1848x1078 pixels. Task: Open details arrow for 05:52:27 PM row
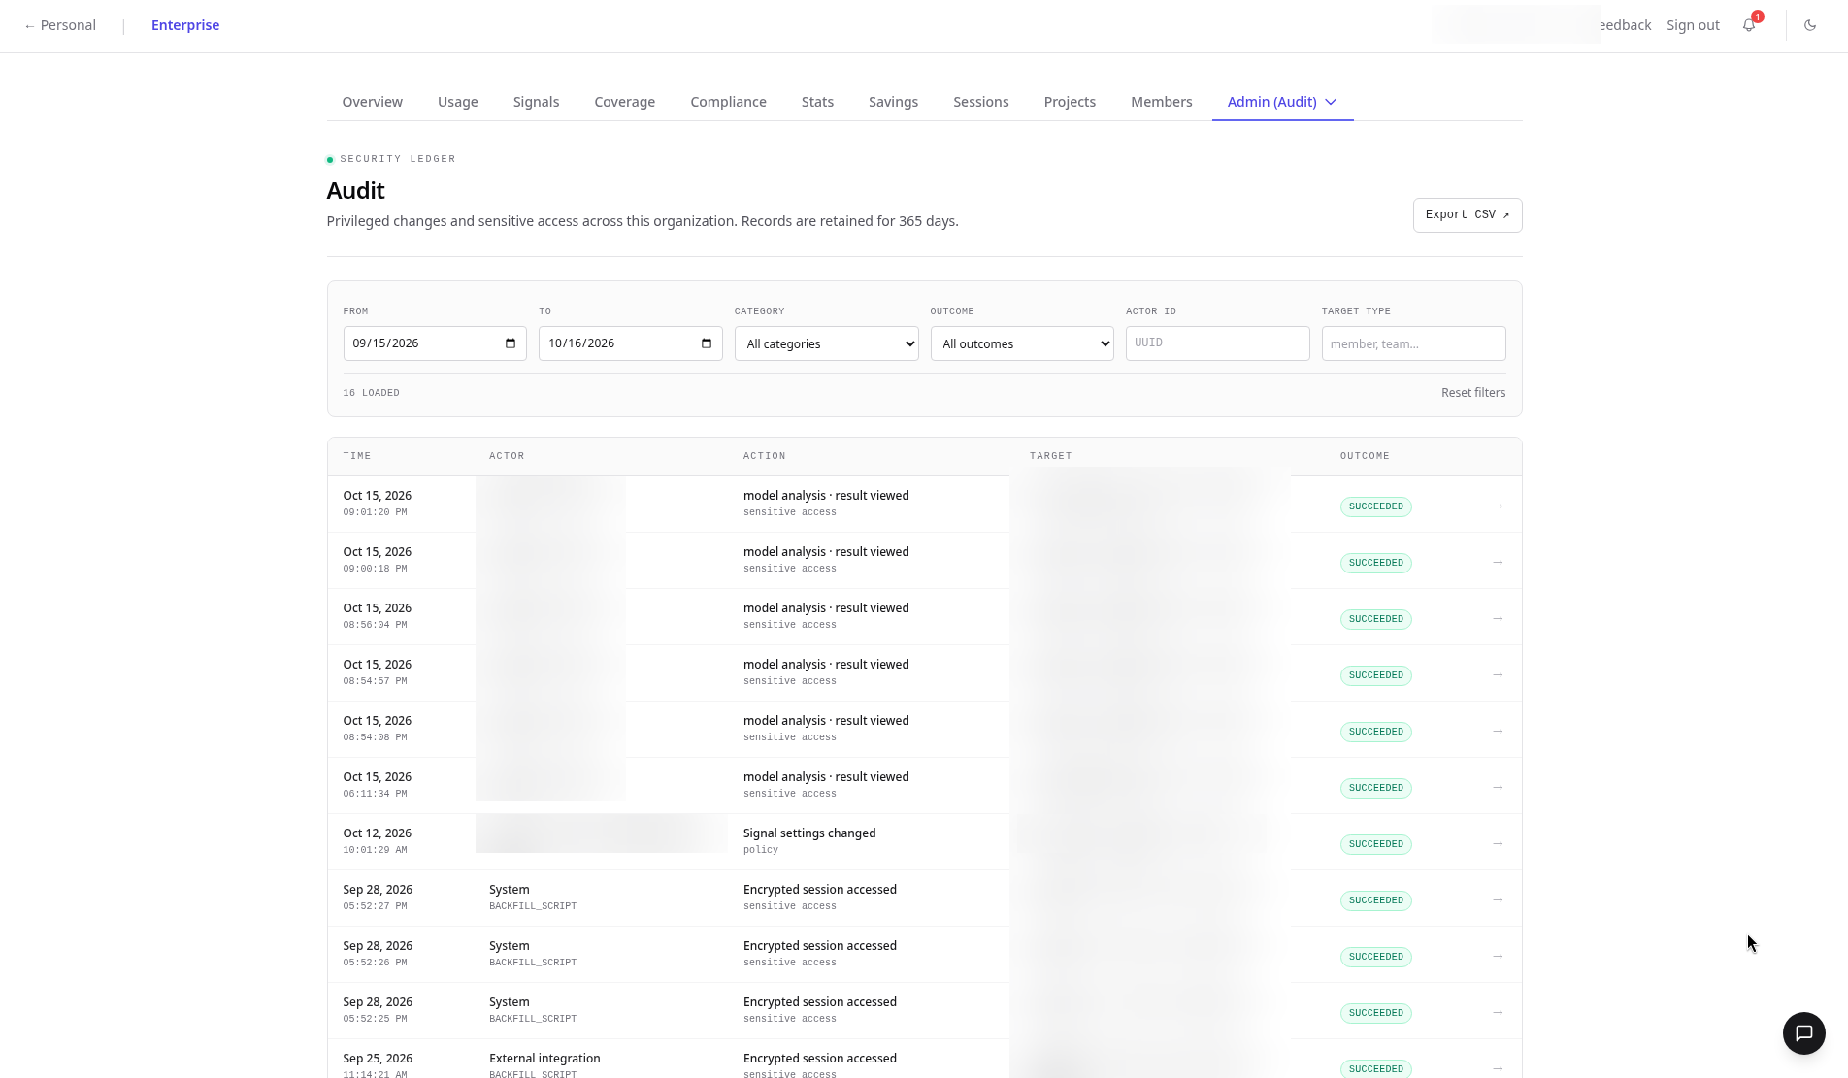(1498, 899)
